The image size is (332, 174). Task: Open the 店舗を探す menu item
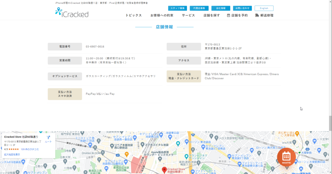click(x=211, y=16)
